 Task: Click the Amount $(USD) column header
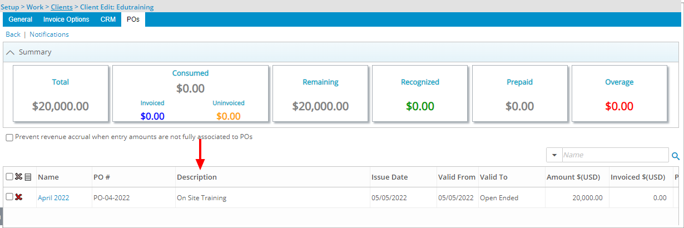[x=574, y=177]
